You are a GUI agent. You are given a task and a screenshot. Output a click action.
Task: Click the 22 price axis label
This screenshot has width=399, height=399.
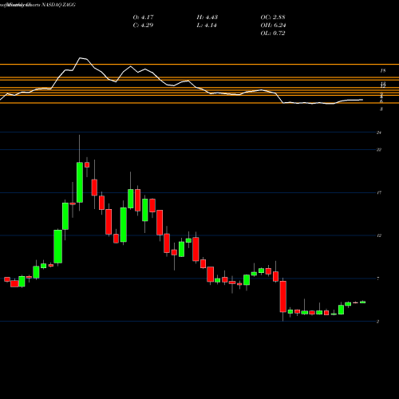(379, 150)
